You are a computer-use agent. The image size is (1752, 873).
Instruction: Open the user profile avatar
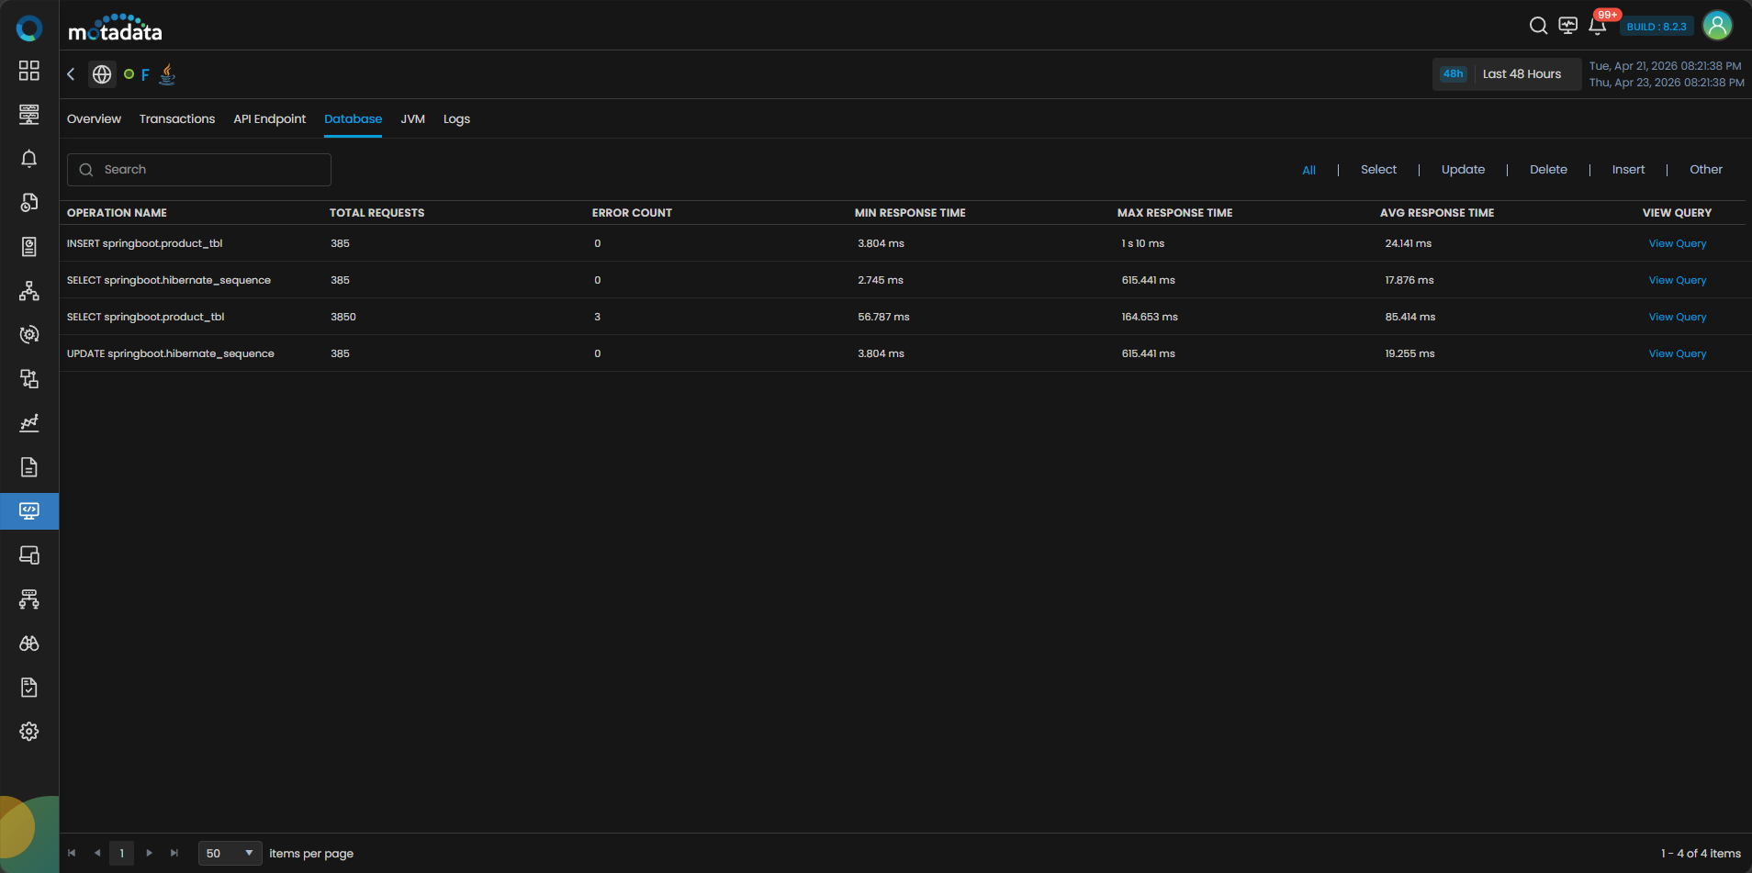tap(1717, 26)
